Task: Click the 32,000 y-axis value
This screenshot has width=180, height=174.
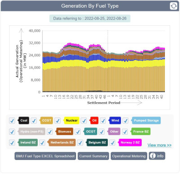Action: point(35,43)
